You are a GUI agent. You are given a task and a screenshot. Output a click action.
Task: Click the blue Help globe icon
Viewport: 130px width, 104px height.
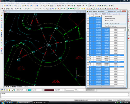pyautogui.click(x=37, y=6)
